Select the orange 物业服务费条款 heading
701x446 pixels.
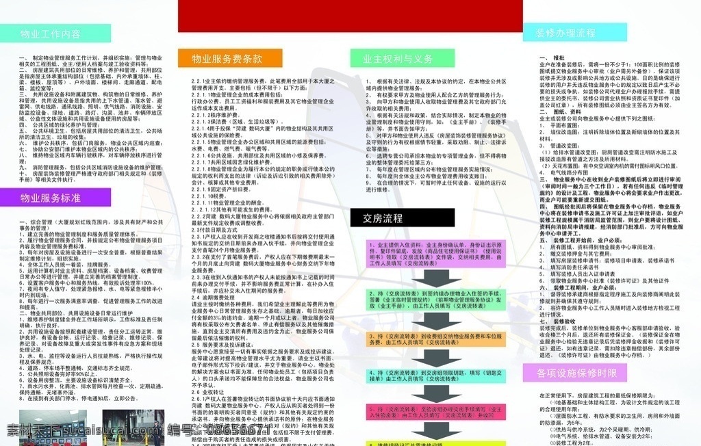(230, 59)
